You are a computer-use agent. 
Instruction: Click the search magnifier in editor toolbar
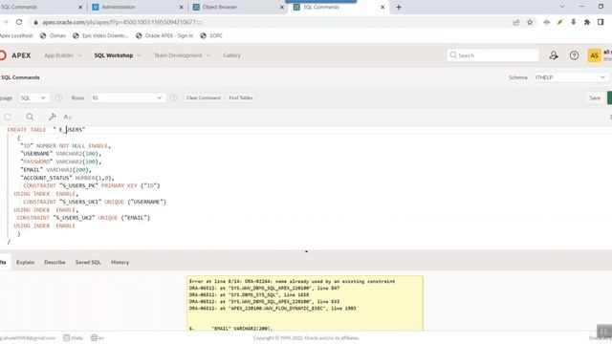click(x=30, y=117)
